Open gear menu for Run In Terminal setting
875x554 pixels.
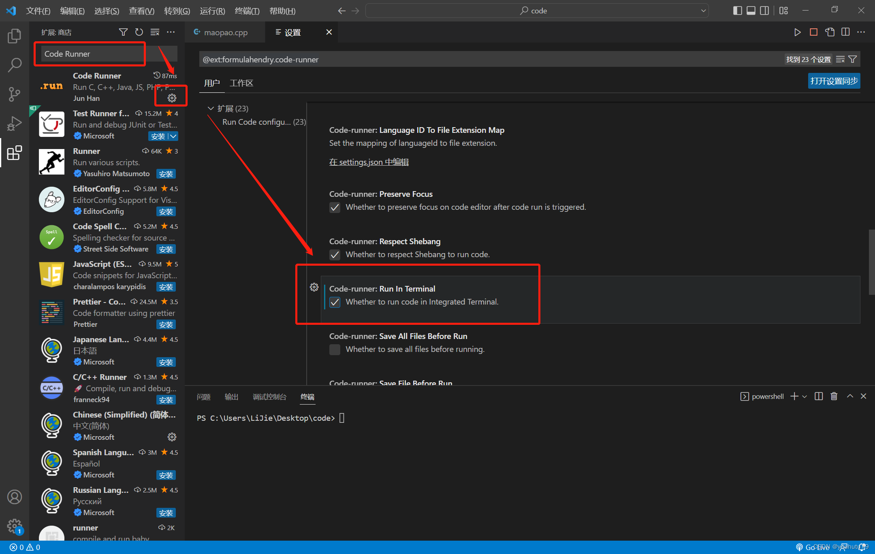[314, 287]
